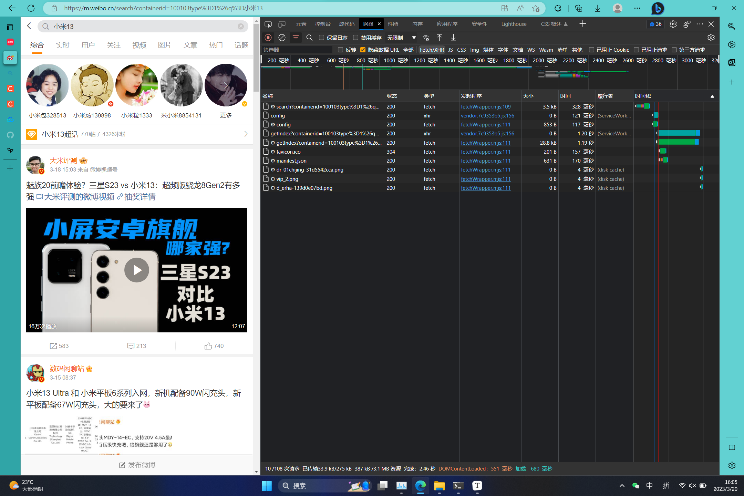Add a new DevTools tool tab
This screenshot has height=496, width=744.
coord(582,24)
